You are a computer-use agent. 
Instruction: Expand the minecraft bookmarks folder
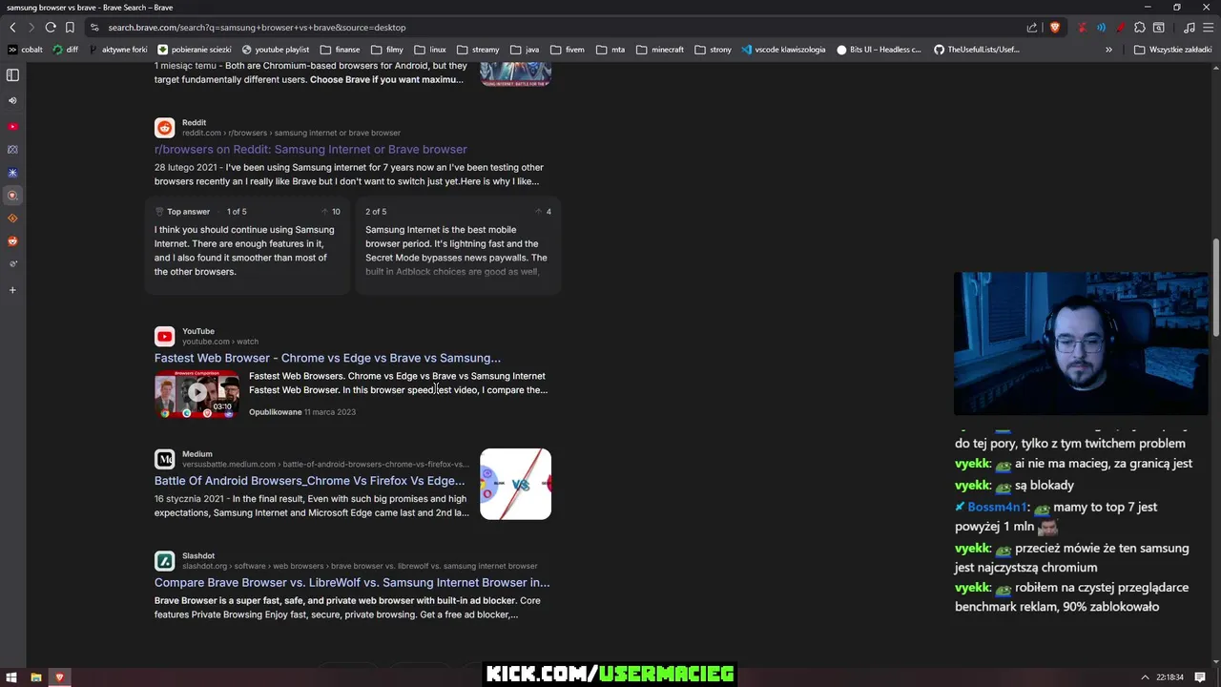click(660, 50)
